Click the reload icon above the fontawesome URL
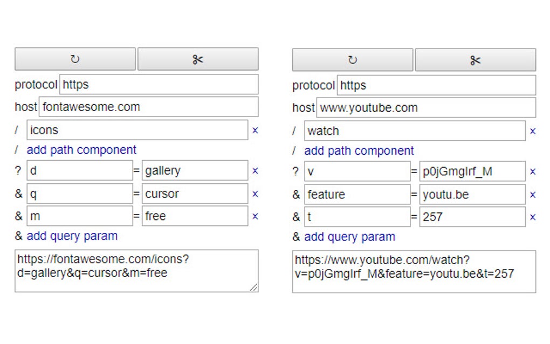Viewport: 550px width, 344px height. 75,59
